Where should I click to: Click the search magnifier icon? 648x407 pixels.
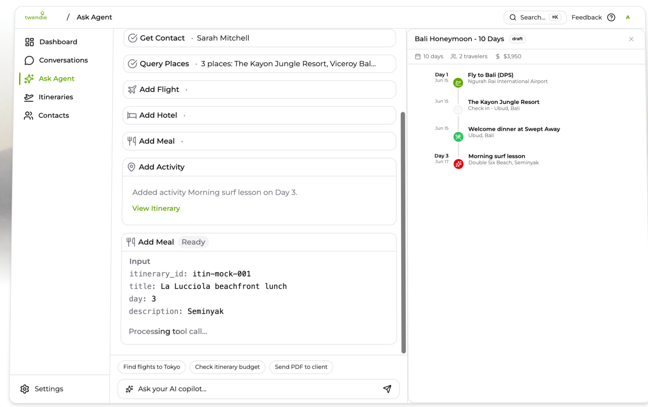point(513,17)
